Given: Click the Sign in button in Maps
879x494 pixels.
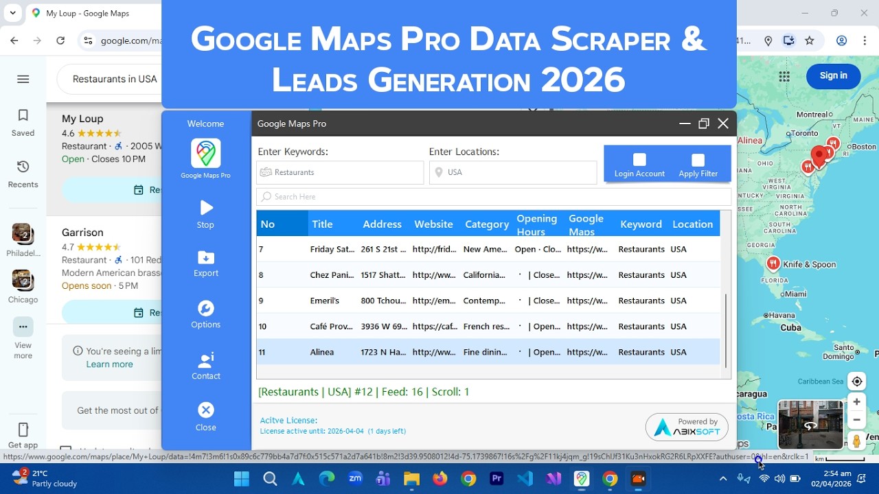Looking at the screenshot, I should coord(833,75).
